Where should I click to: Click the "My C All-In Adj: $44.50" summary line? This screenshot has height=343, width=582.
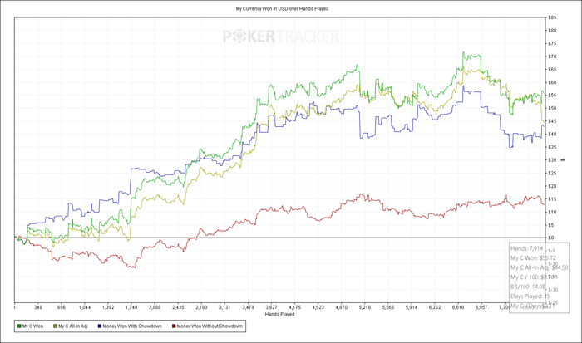tap(539, 267)
